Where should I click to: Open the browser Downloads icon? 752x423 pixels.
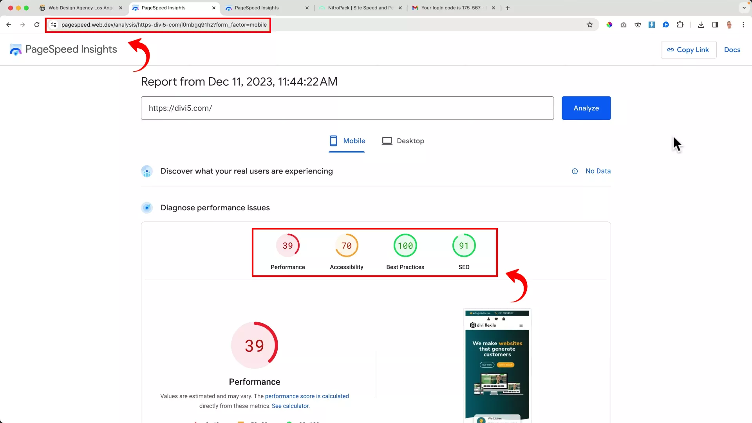point(701,25)
